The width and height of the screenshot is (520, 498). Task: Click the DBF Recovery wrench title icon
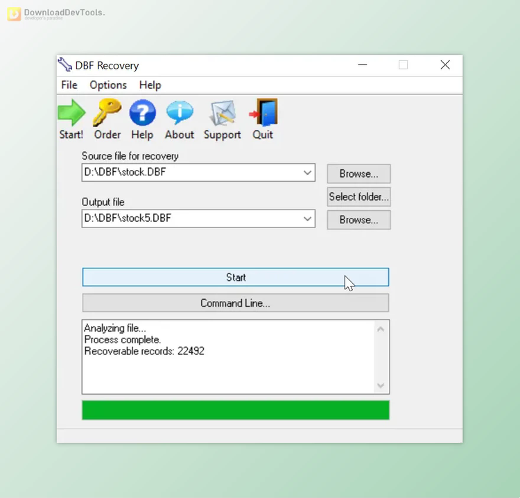[x=64, y=65]
